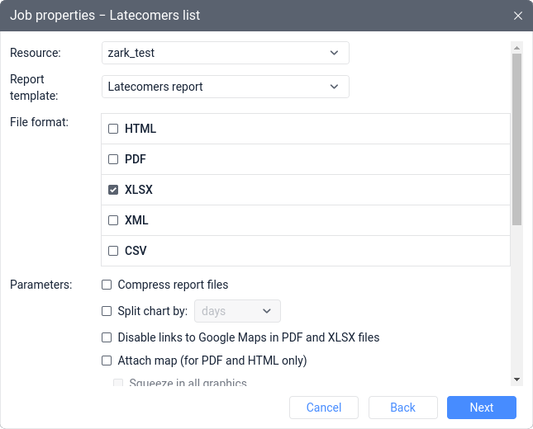
Task: Tick the CSV file format checkbox
Action: click(113, 251)
